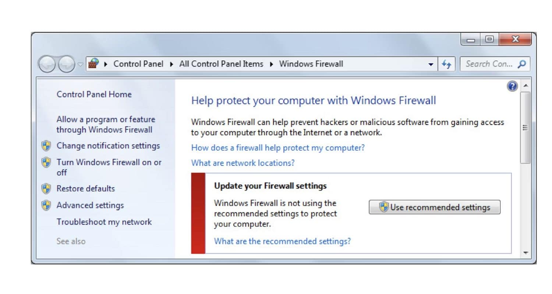This screenshot has width=552, height=294.
Task: Open 'What are network locations?' link
Action: (243, 163)
